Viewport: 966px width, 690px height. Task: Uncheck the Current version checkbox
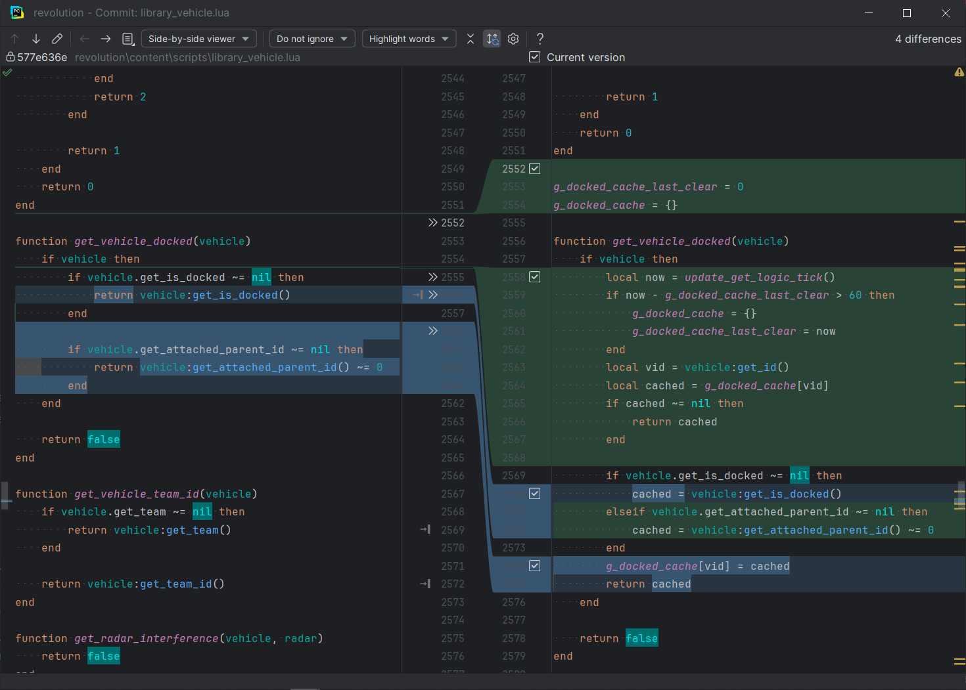pyautogui.click(x=535, y=57)
